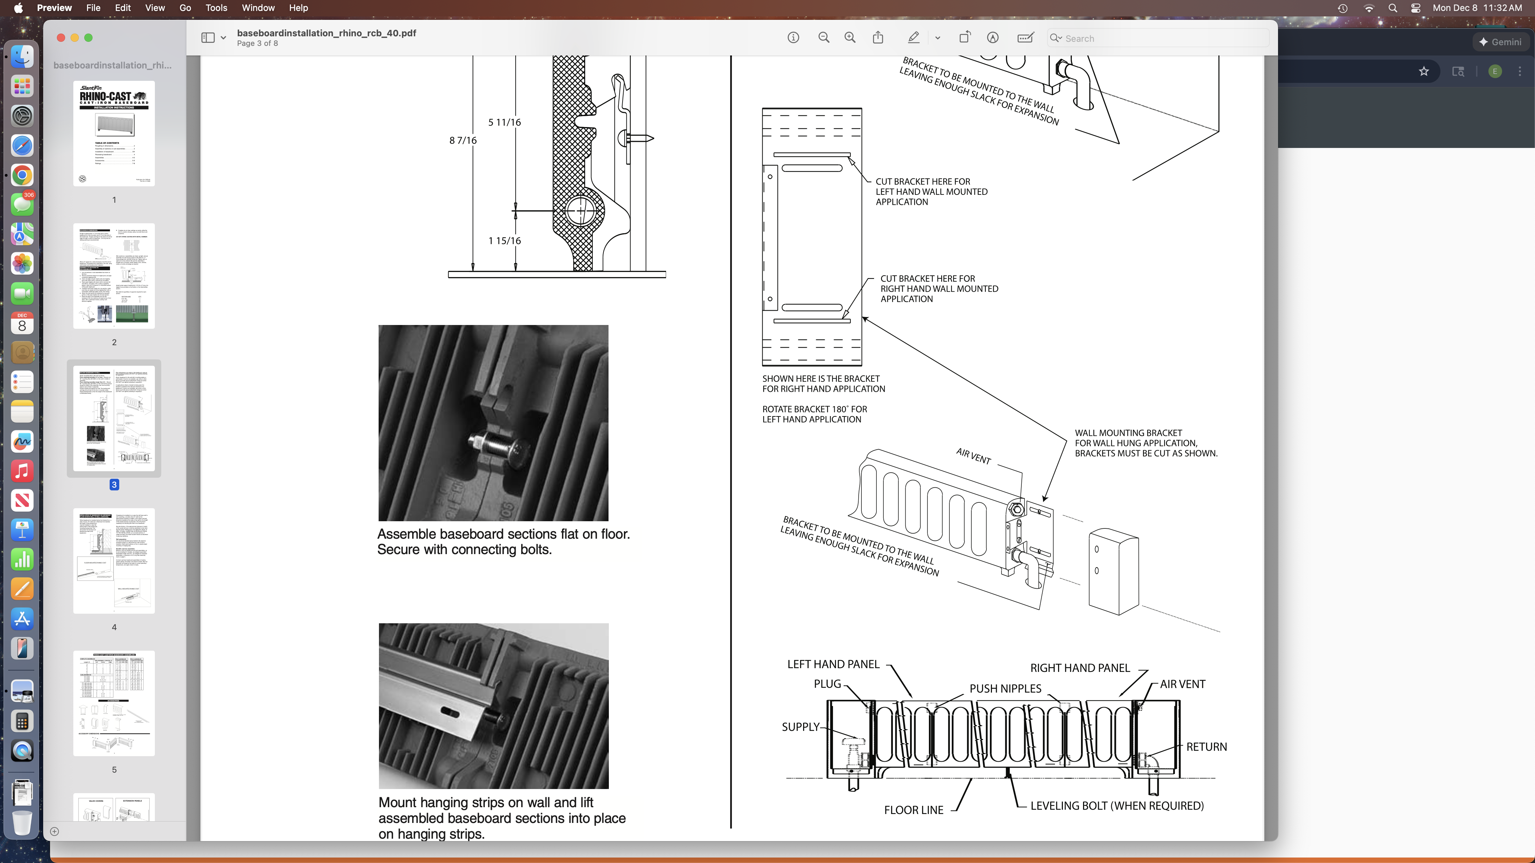Open the Share sheet
1535x863 pixels.
click(x=878, y=38)
